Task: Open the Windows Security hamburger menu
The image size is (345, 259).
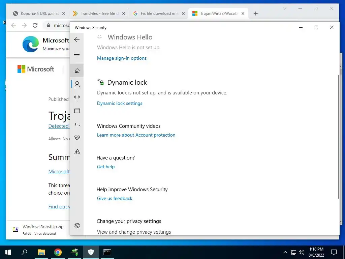Action: [77, 55]
